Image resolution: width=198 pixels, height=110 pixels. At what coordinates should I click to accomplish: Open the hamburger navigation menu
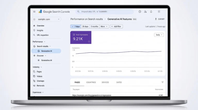pos(34,12)
